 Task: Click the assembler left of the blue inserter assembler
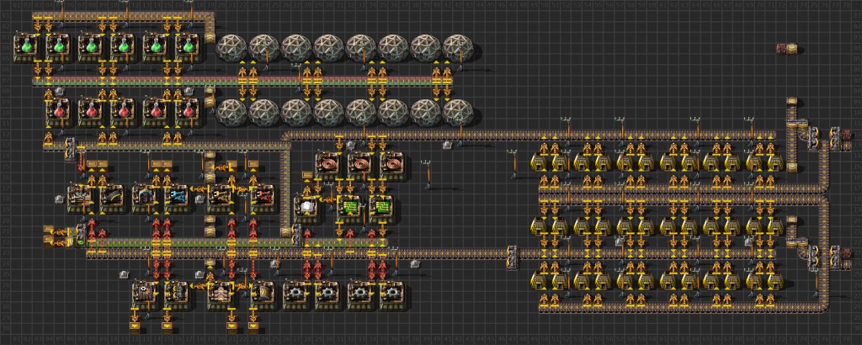[145, 199]
